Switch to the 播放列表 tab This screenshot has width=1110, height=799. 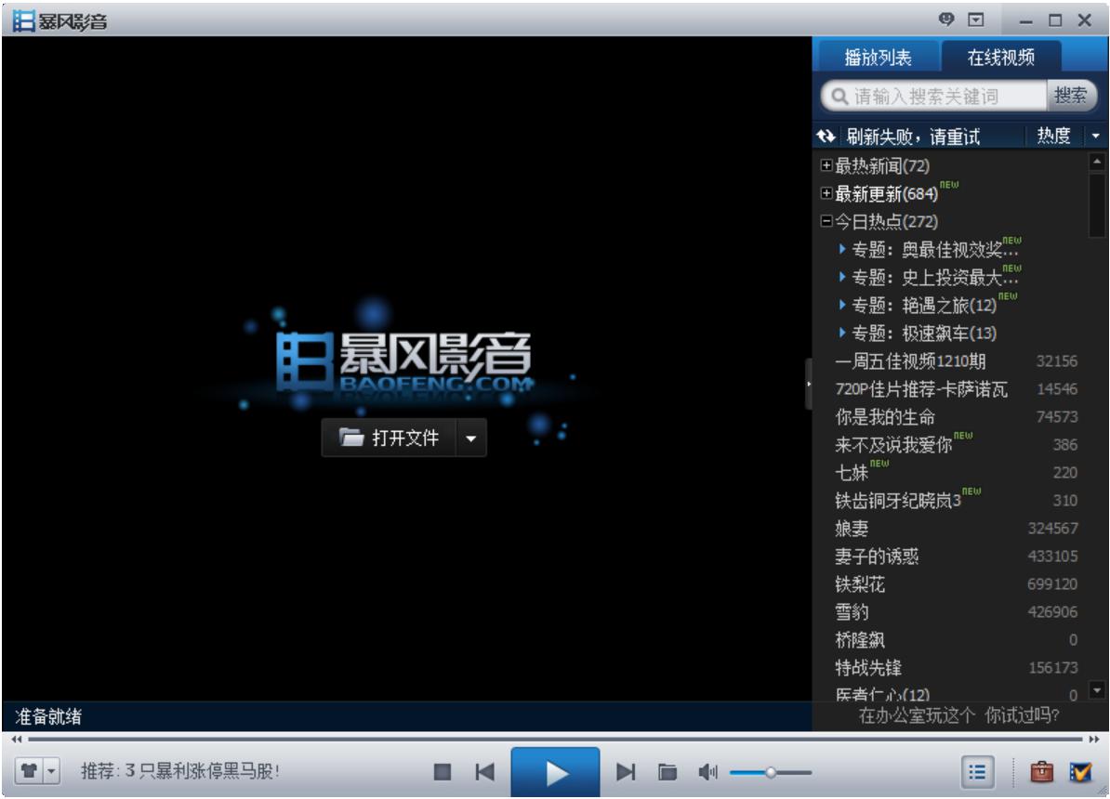point(878,58)
